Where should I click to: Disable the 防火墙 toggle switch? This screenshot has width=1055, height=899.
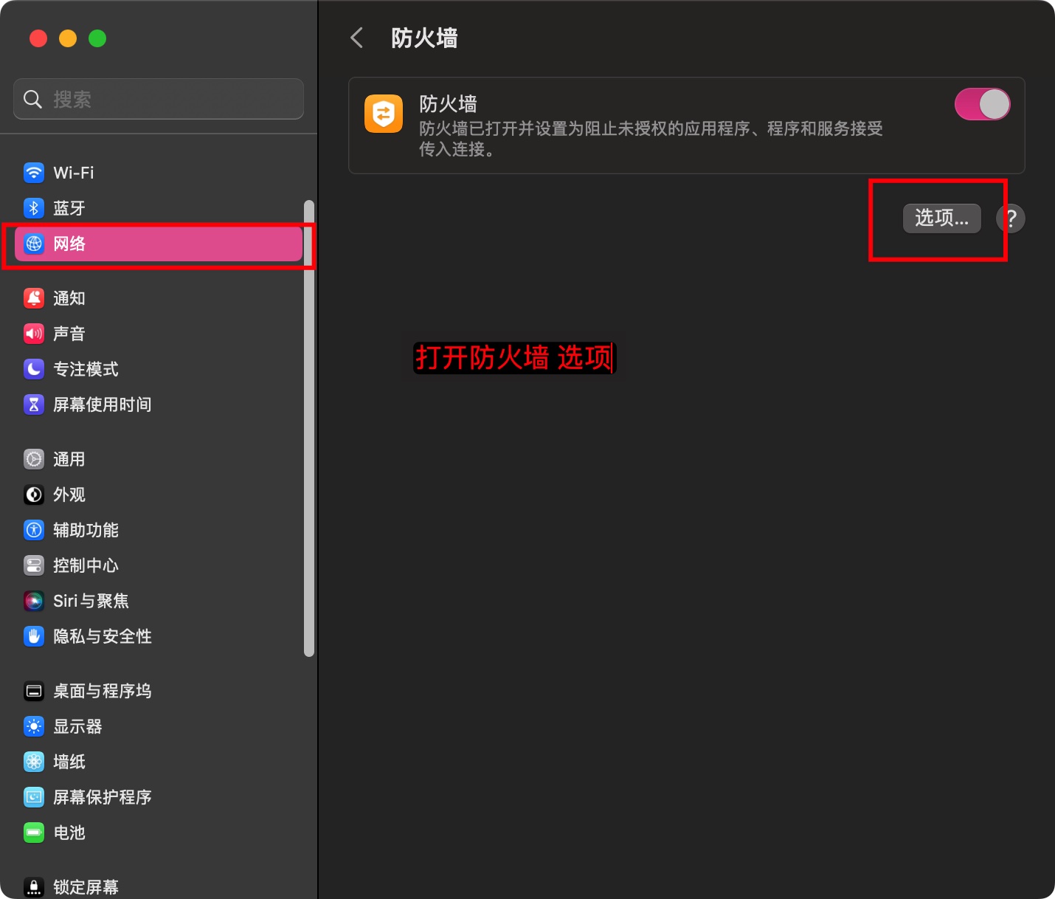coord(983,104)
